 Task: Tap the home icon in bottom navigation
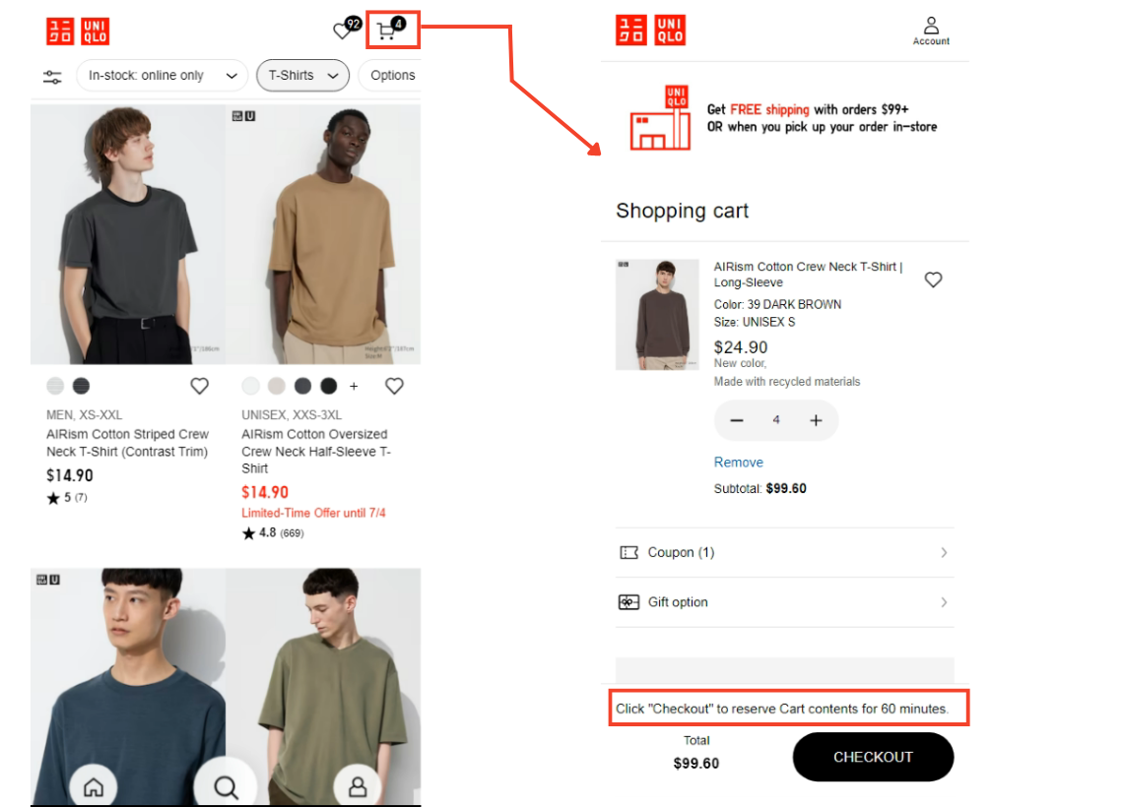pyautogui.click(x=94, y=786)
